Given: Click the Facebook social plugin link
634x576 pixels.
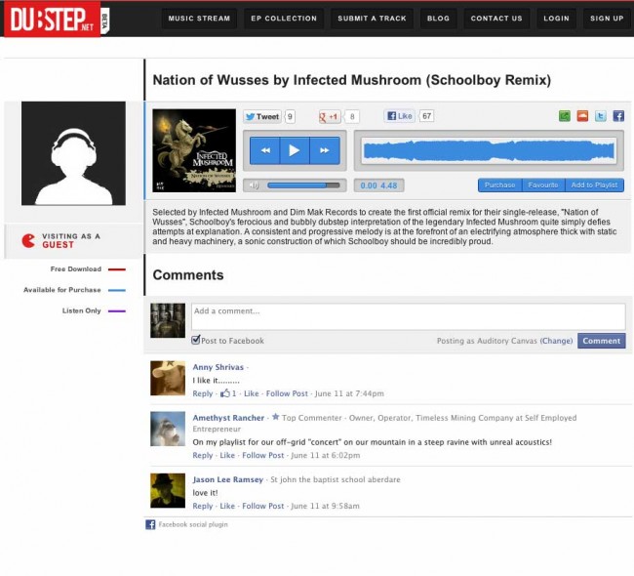Looking at the screenshot, I should (193, 524).
